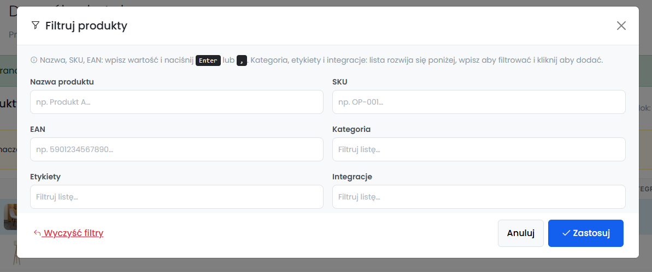Viewport: 652px width, 272px height.
Task: Focus the SKU text field
Action: click(479, 102)
